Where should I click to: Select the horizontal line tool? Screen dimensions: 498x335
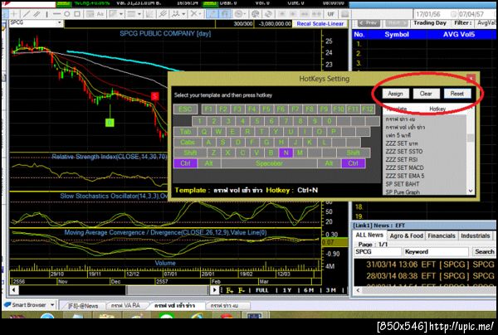pos(56,14)
